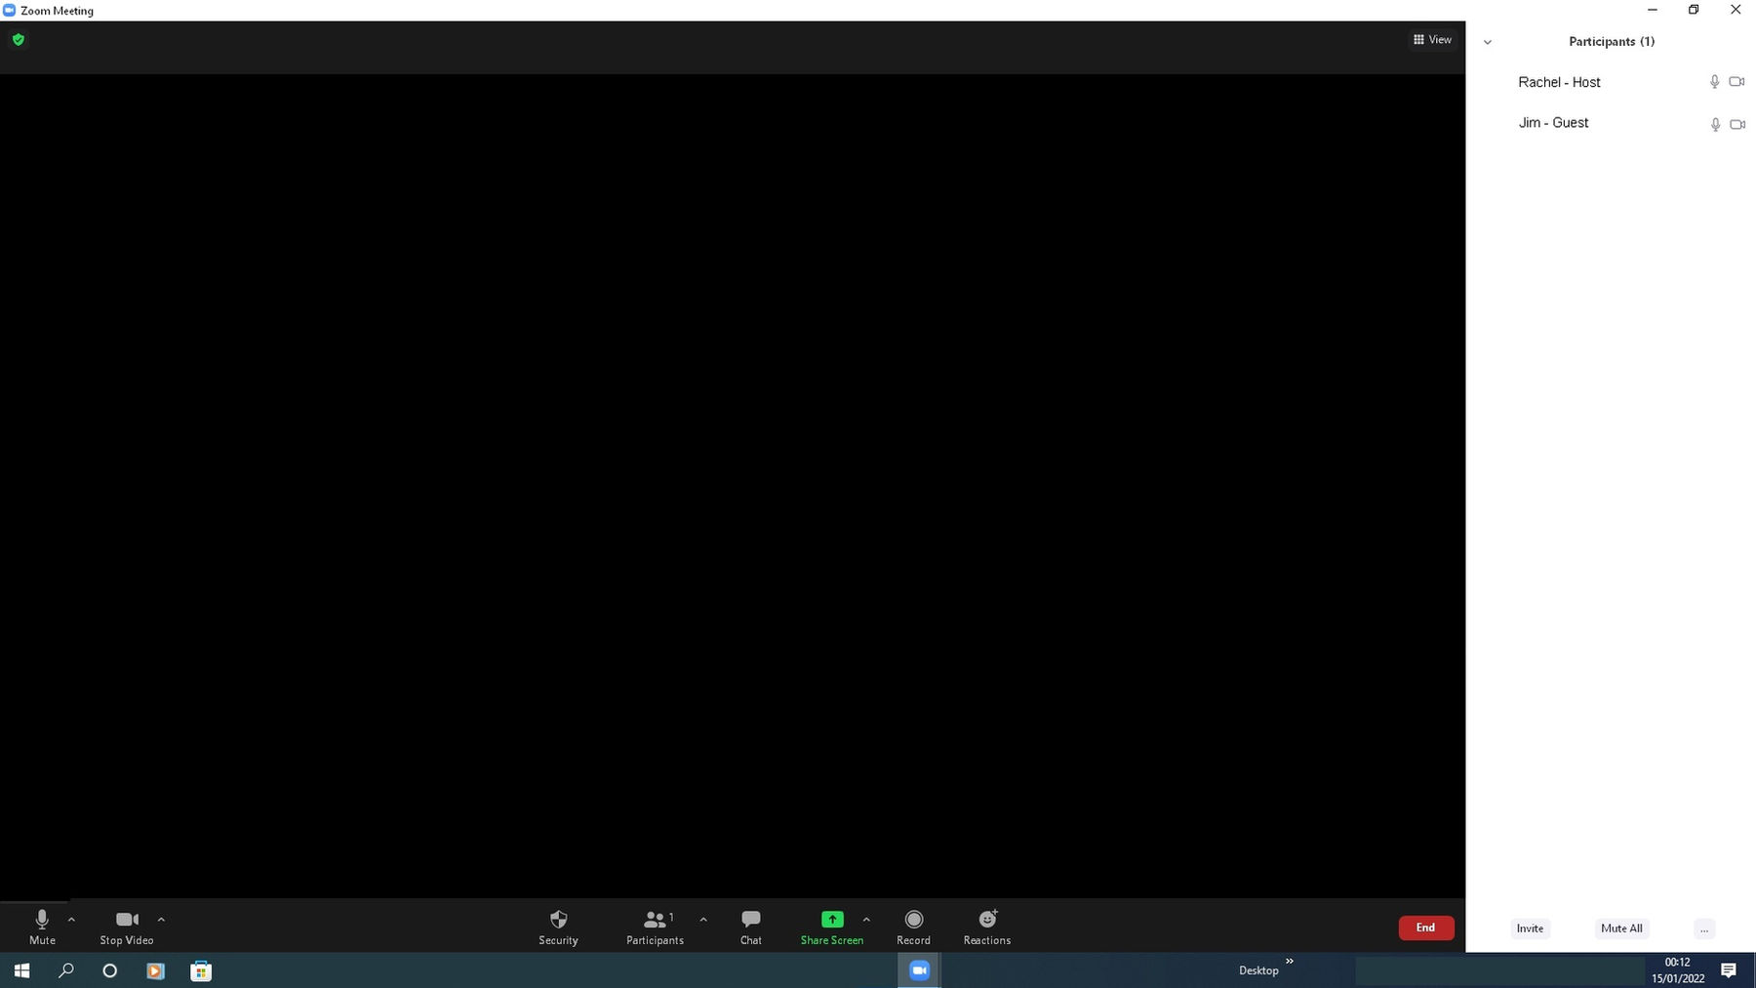Open Windows taskbar search
The image size is (1756, 988).
66,970
